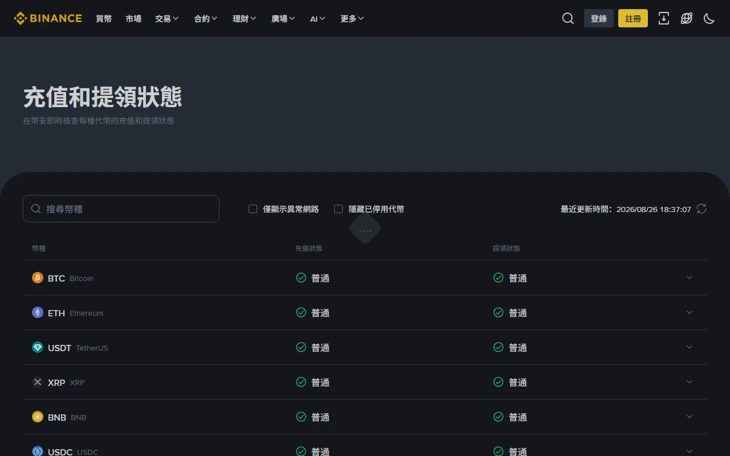The height and width of the screenshot is (456, 730).
Task: Expand the BTC row chevron
Action: (690, 278)
